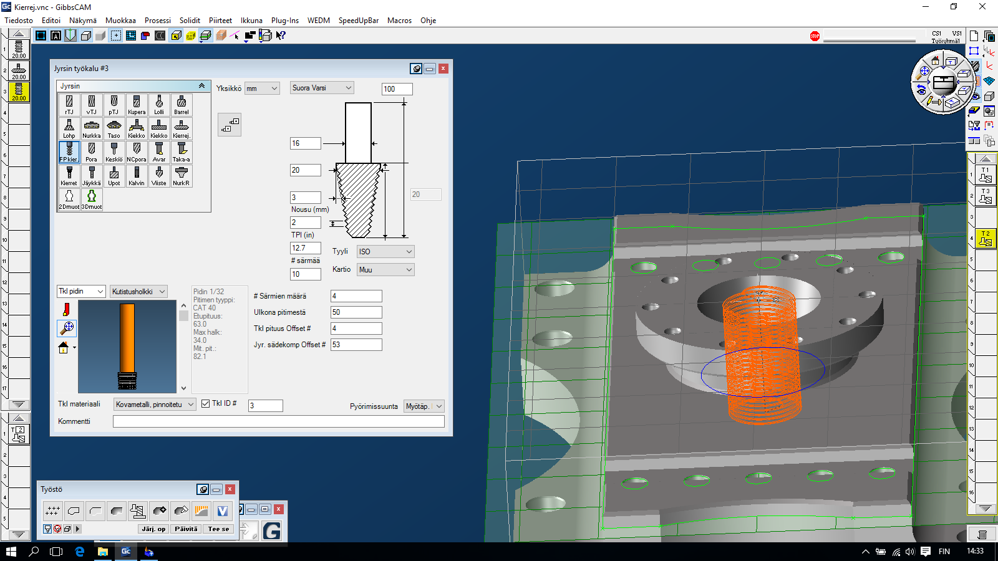Click the holder list scrollbar down arrow

[x=183, y=388]
